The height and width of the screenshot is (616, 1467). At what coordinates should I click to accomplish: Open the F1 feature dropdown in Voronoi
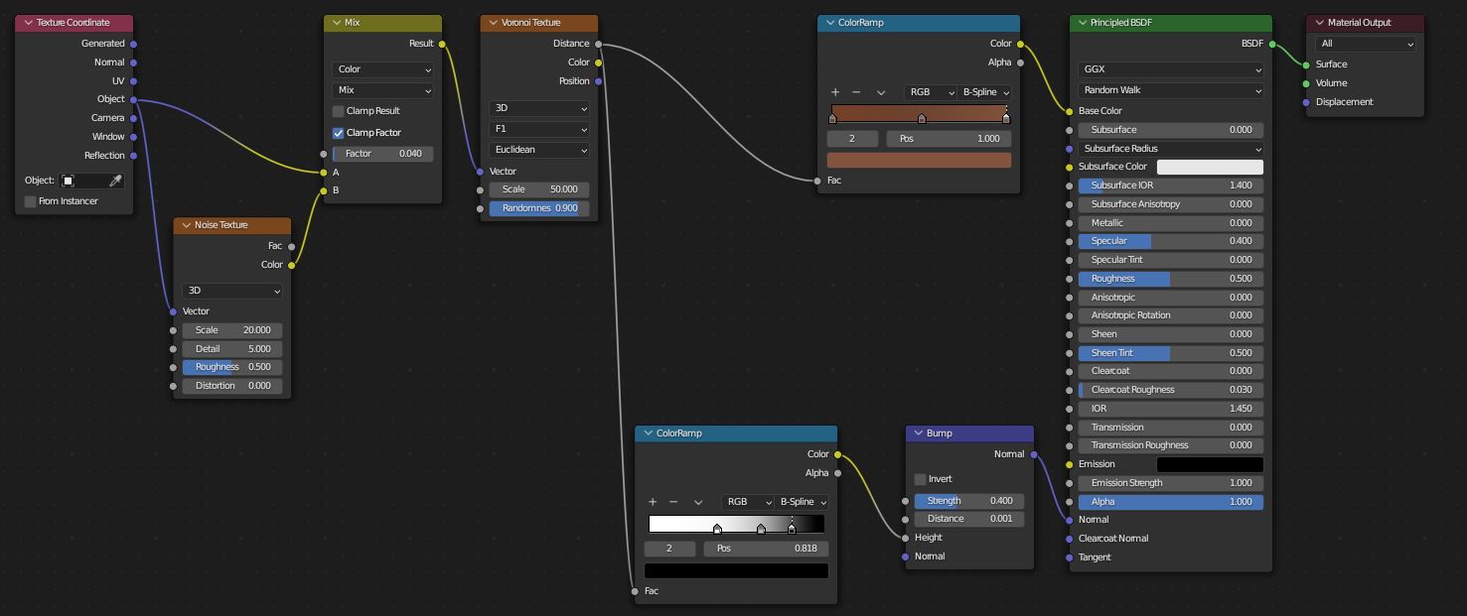[539, 129]
